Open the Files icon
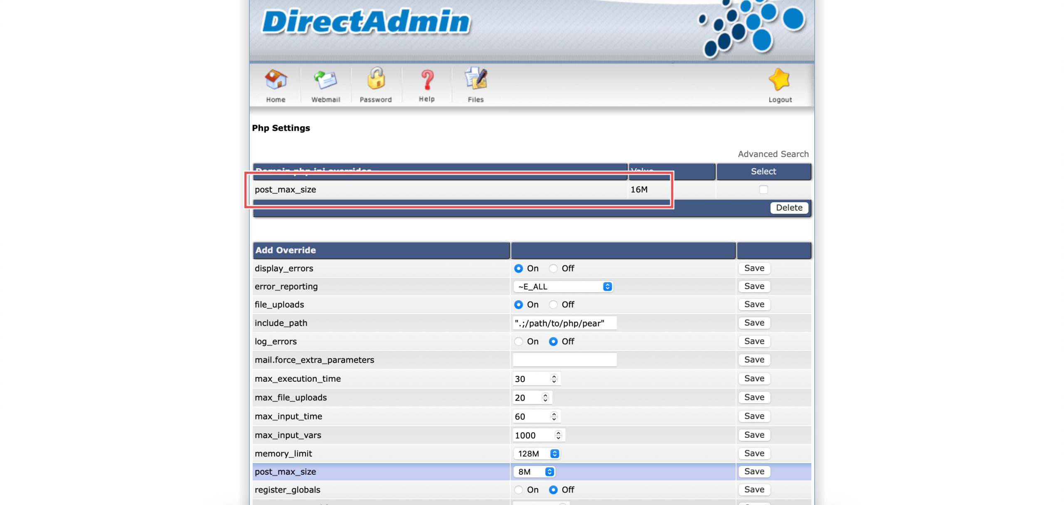The height and width of the screenshot is (505, 1064). click(x=475, y=79)
